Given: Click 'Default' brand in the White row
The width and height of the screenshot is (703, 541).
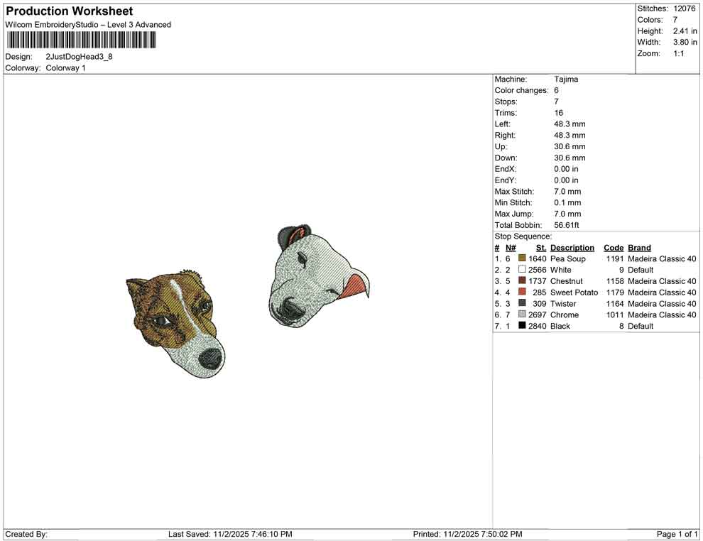Looking at the screenshot, I should click(641, 270).
